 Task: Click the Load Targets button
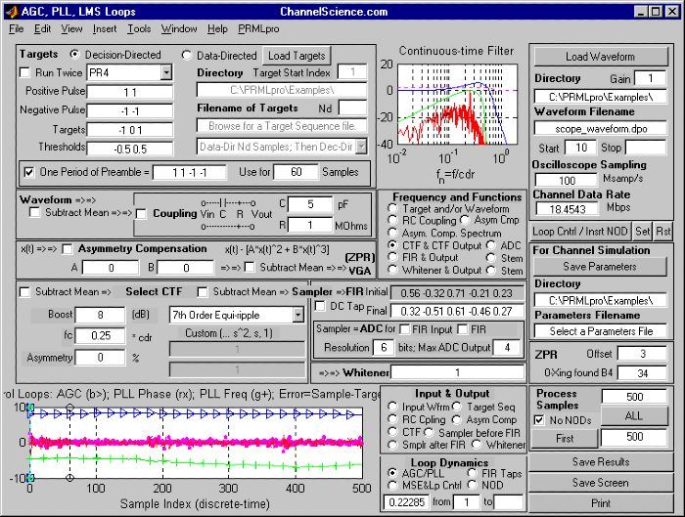pyautogui.click(x=297, y=56)
